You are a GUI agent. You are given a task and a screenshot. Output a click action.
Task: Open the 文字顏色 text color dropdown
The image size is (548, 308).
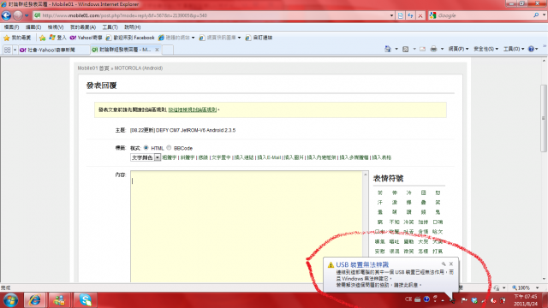pyautogui.click(x=146, y=157)
